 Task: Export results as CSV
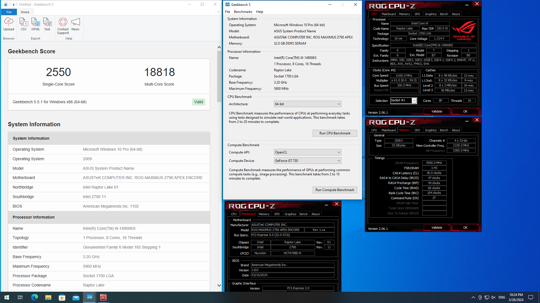24,24
